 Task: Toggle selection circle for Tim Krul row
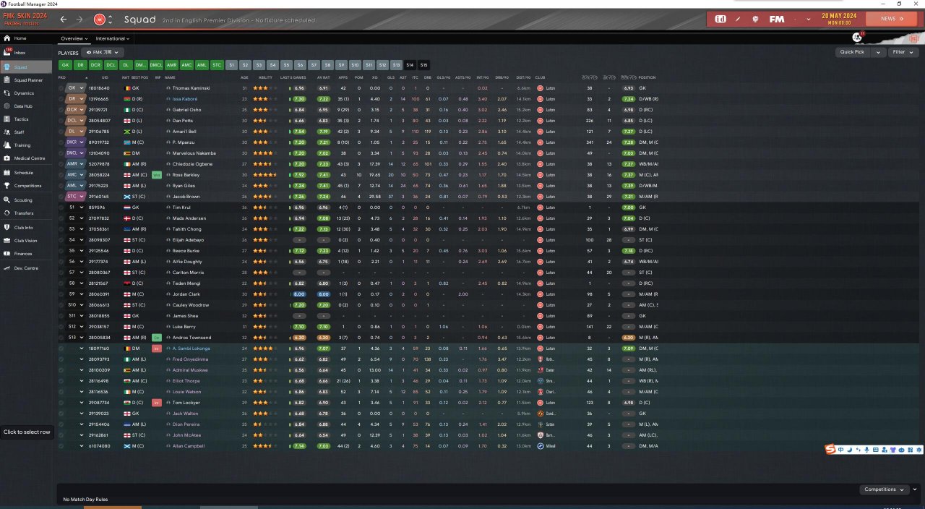[61, 208]
